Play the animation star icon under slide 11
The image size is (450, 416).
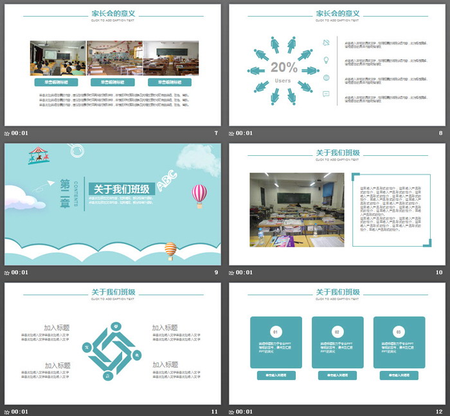click(x=7, y=412)
